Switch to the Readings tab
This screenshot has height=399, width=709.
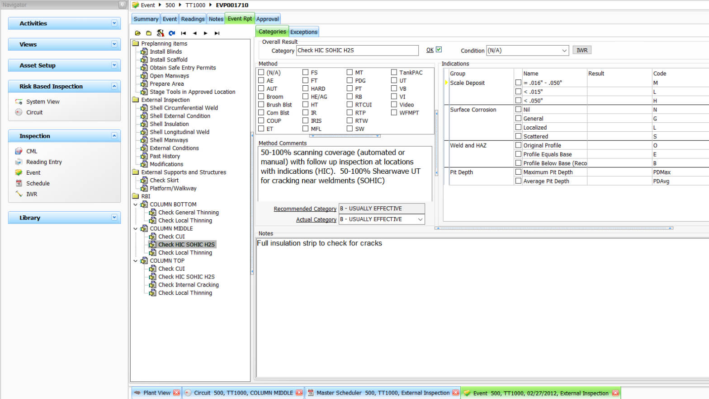[193, 19]
